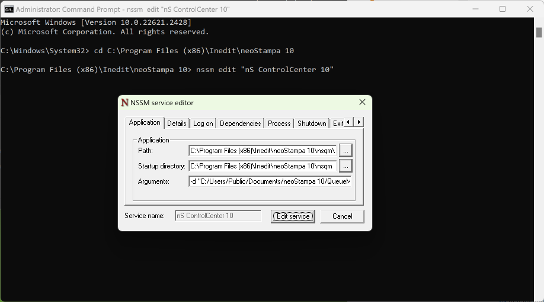Click the Service name label
Image resolution: width=544 pixels, height=302 pixels.
(145, 216)
